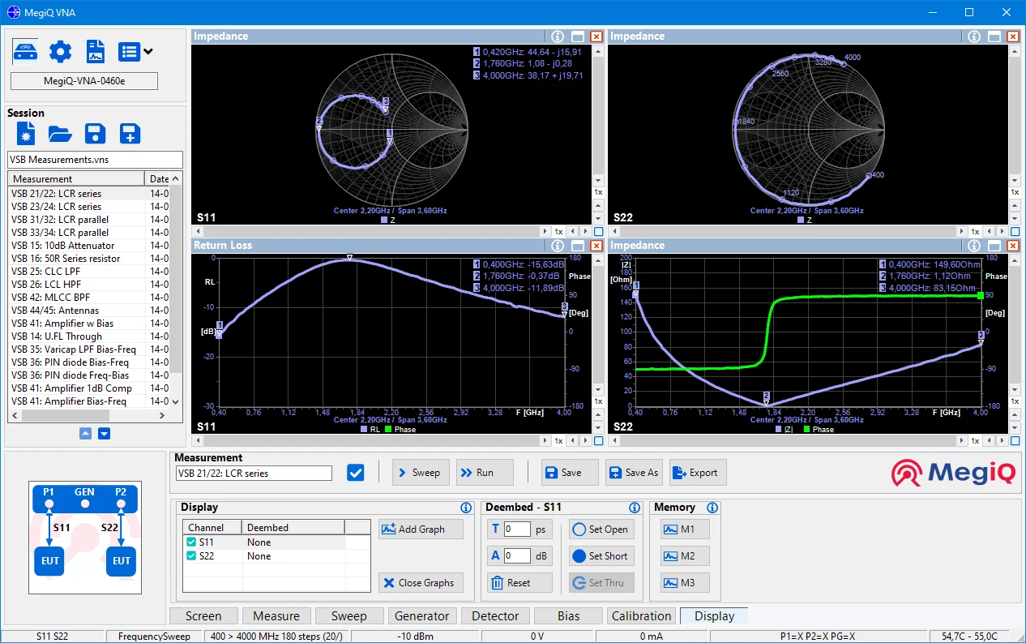
Task: Click the VNA device connection icon
Action: click(25, 52)
